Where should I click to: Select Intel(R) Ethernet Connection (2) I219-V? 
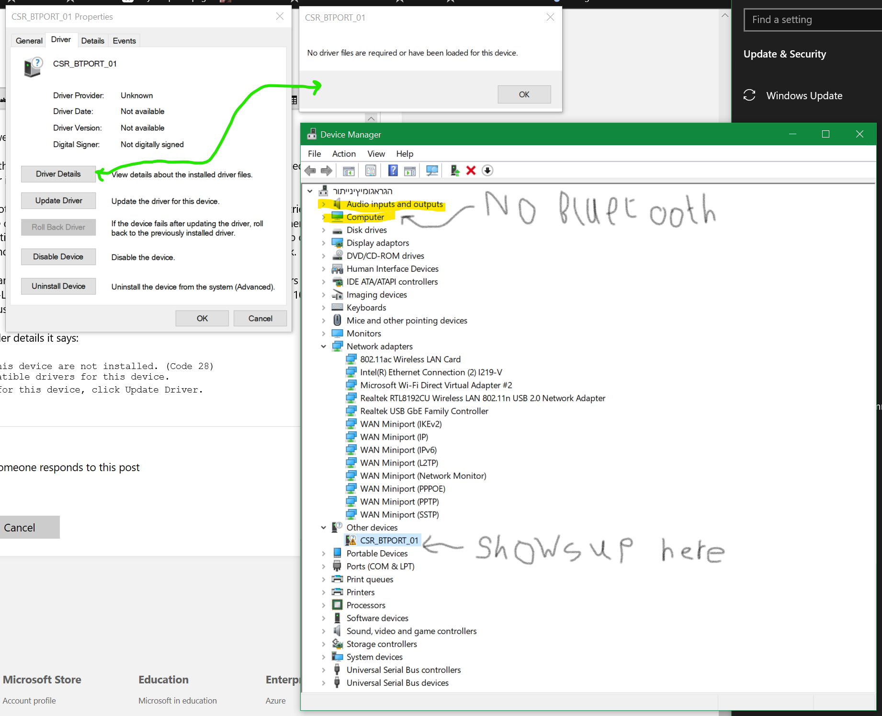(431, 372)
